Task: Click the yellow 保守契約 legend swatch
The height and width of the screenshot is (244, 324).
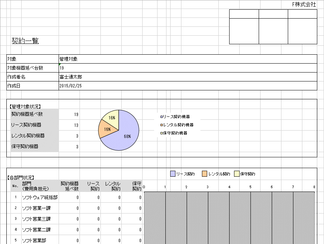Action: coord(237,174)
